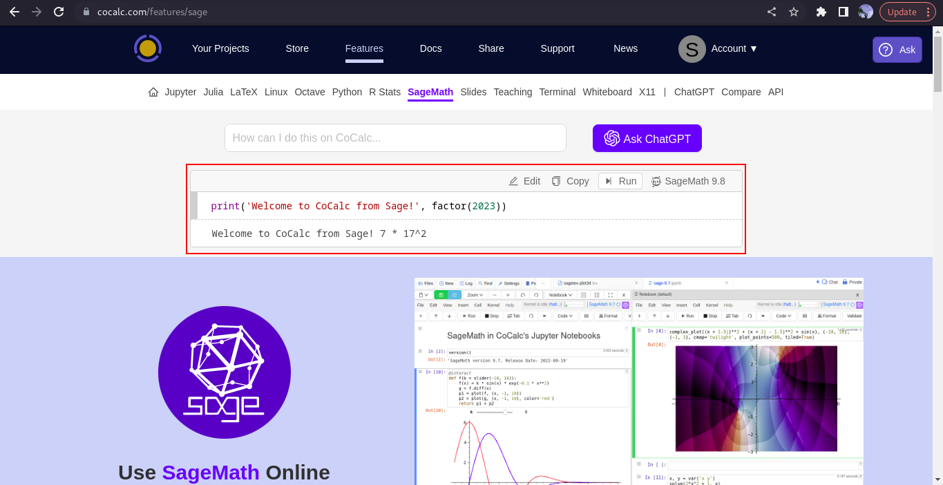The width and height of the screenshot is (943, 485).
Task: Open the Store page
Action: tap(297, 48)
